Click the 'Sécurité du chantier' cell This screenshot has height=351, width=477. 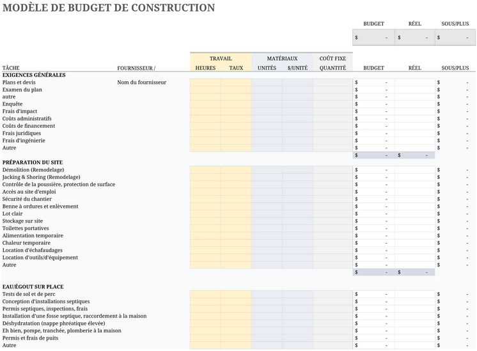[x=27, y=199]
